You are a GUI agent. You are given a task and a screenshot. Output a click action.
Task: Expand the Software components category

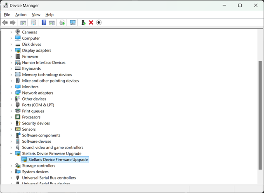[x=11, y=135]
